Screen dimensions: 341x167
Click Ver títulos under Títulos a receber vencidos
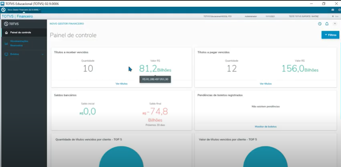tap(121, 83)
